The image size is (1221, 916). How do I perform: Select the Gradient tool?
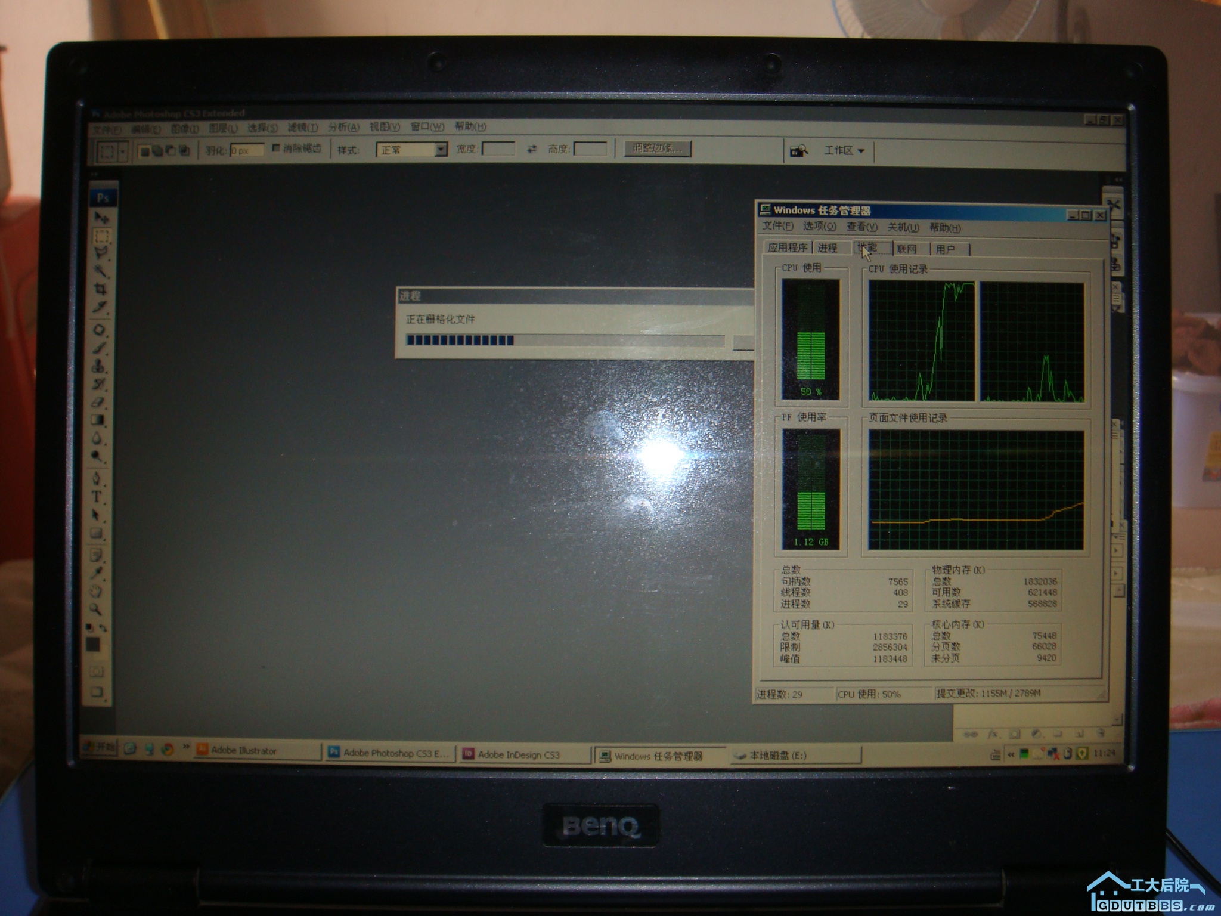[98, 420]
